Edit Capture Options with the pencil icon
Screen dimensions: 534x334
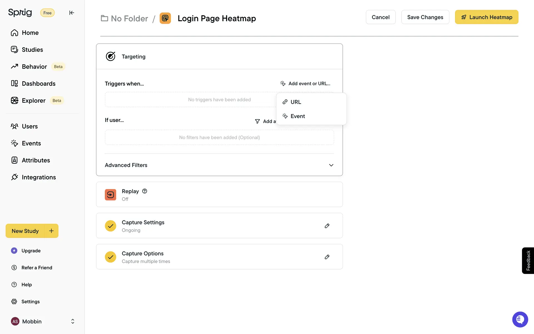pyautogui.click(x=327, y=257)
